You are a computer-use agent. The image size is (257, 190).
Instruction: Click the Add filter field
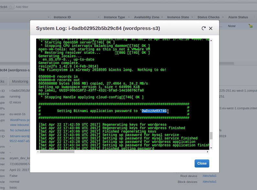pos(22,7)
